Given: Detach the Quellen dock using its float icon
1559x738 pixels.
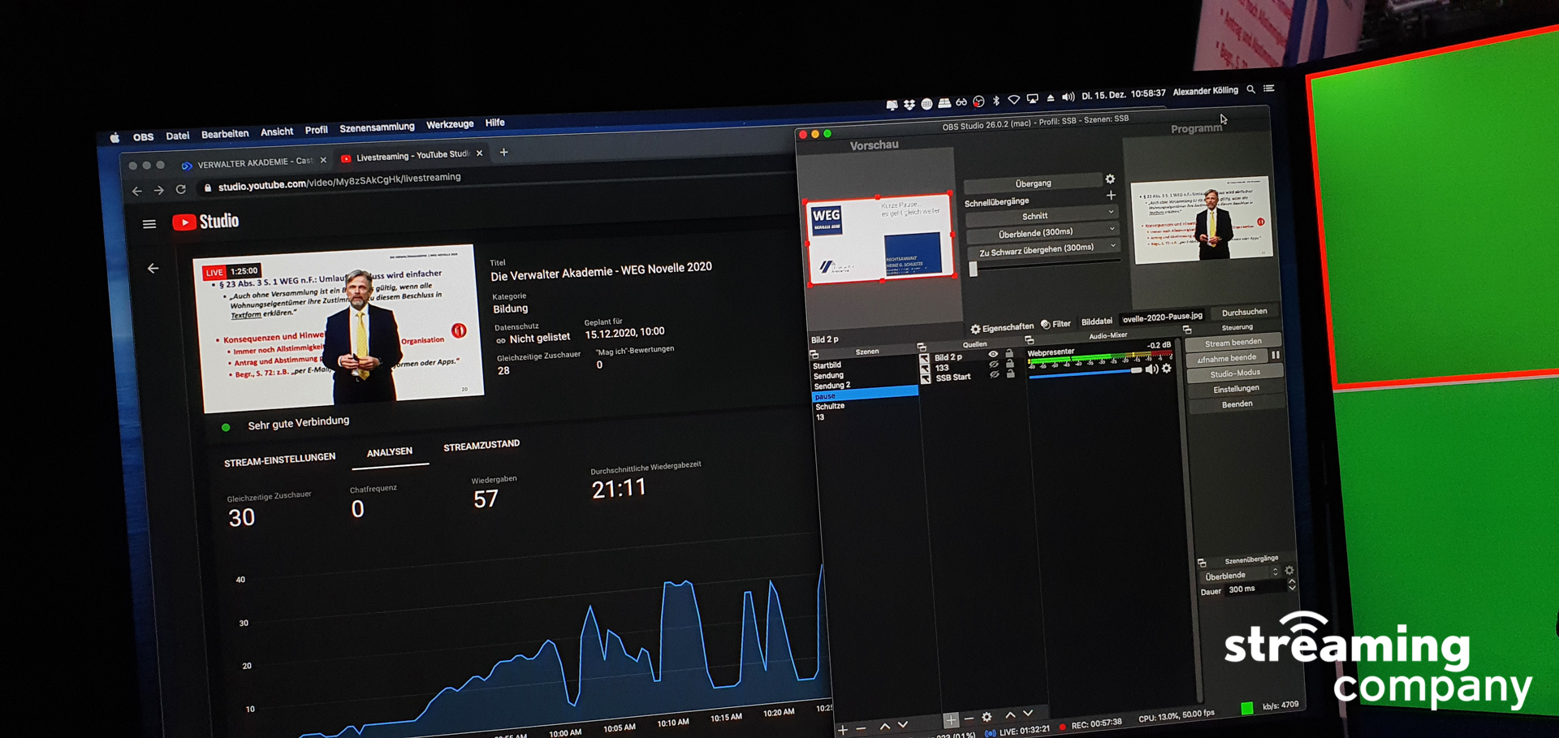Looking at the screenshot, I should (x=922, y=347).
